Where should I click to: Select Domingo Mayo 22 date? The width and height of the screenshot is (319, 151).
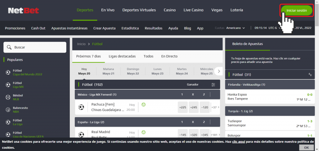(x=133, y=71)
